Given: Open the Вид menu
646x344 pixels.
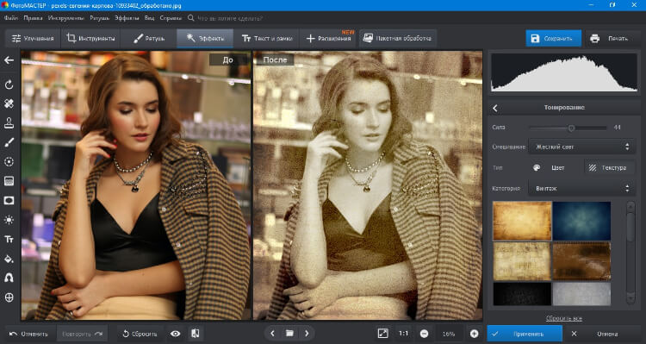Looking at the screenshot, I should [149, 18].
